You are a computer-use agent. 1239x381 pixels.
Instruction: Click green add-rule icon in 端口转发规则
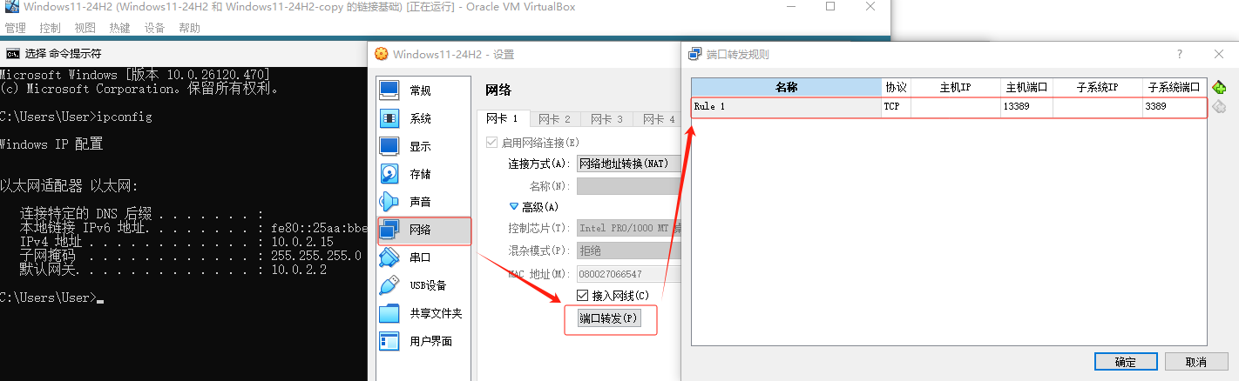[1220, 87]
